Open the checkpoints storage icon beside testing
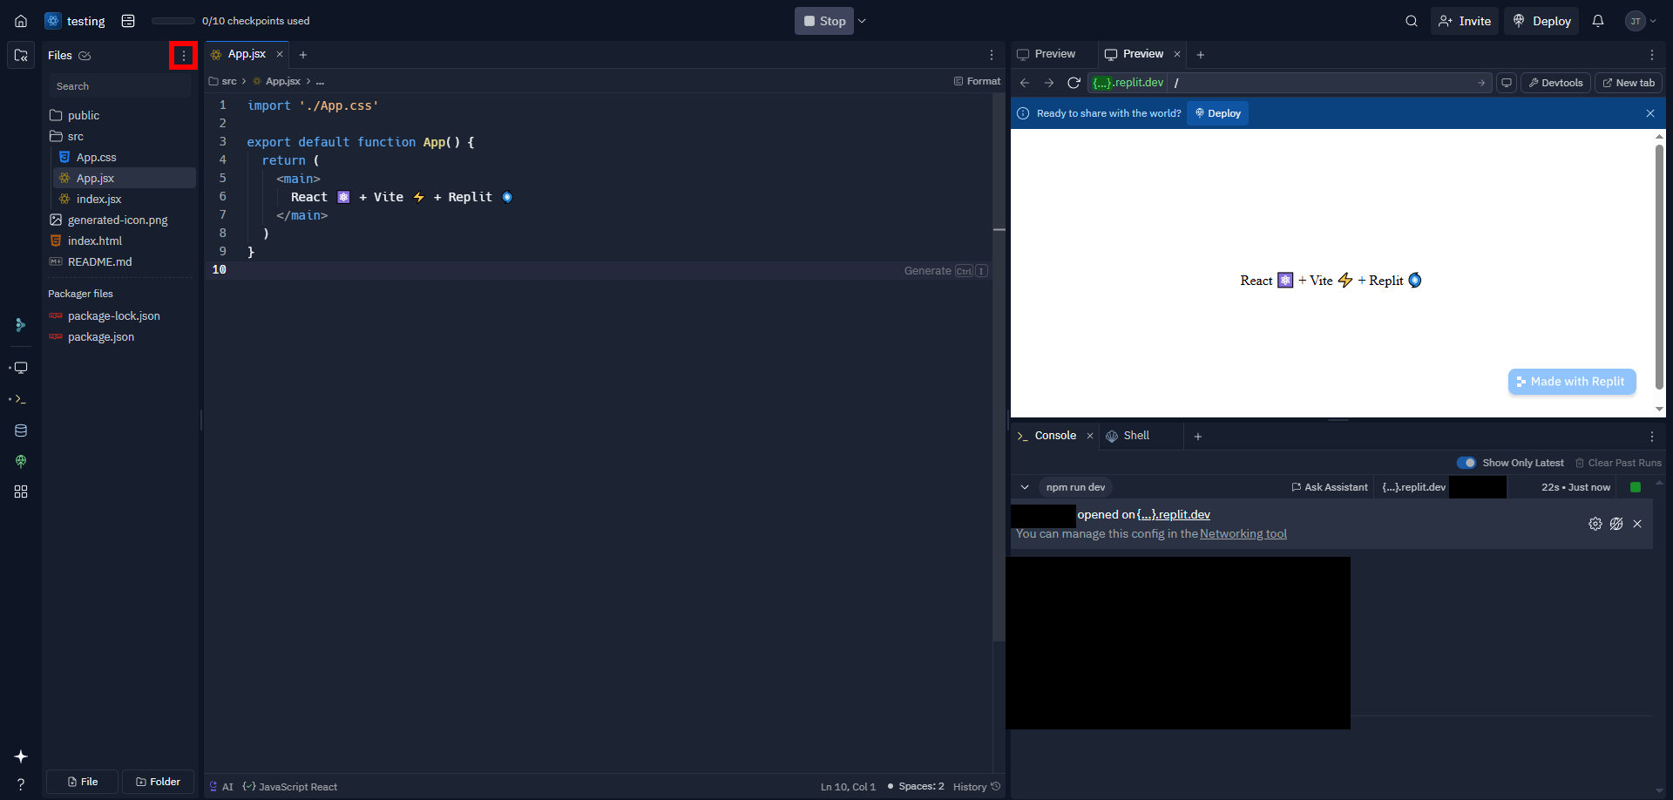The image size is (1673, 800). click(x=128, y=21)
